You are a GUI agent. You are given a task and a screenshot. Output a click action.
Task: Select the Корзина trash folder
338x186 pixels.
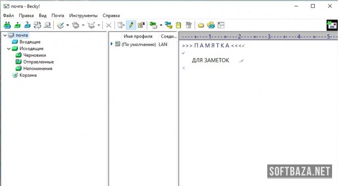click(28, 75)
